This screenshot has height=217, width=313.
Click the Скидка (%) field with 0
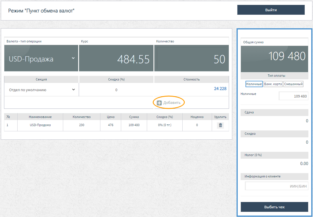click(x=116, y=90)
